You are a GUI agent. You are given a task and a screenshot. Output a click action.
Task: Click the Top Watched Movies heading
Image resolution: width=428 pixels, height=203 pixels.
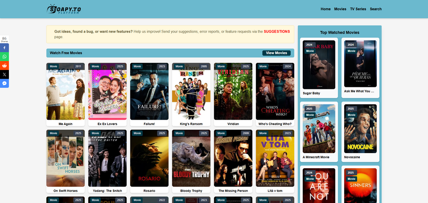(x=340, y=32)
